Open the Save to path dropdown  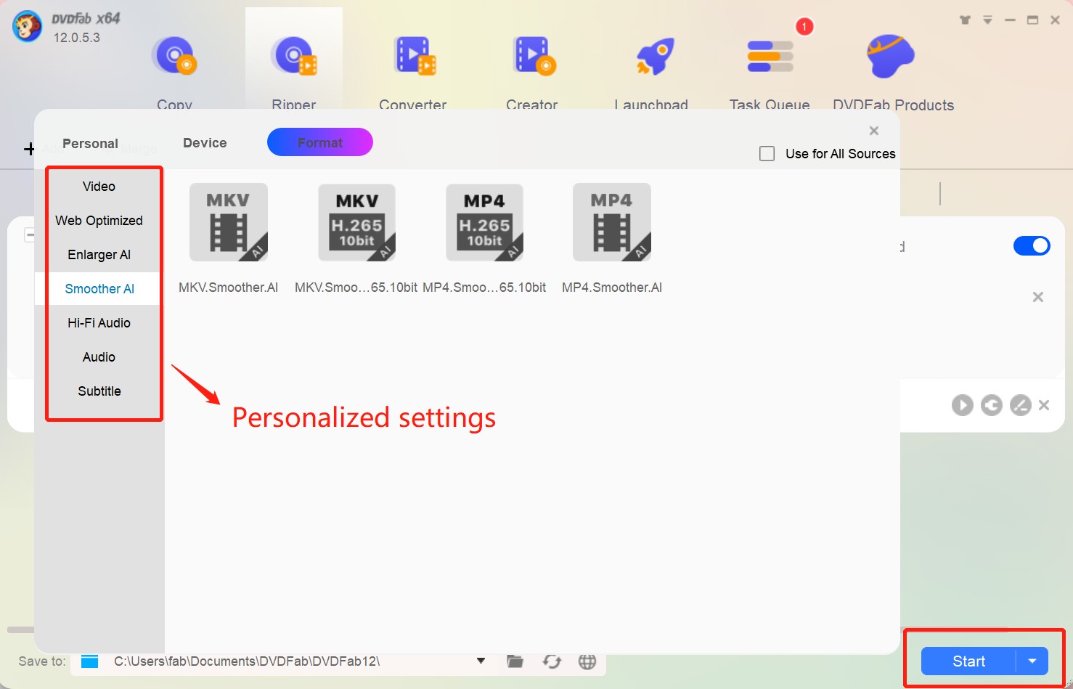point(481,661)
